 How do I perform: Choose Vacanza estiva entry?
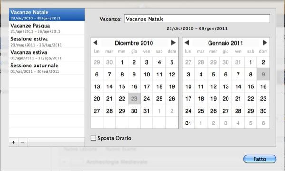(x=47, y=55)
